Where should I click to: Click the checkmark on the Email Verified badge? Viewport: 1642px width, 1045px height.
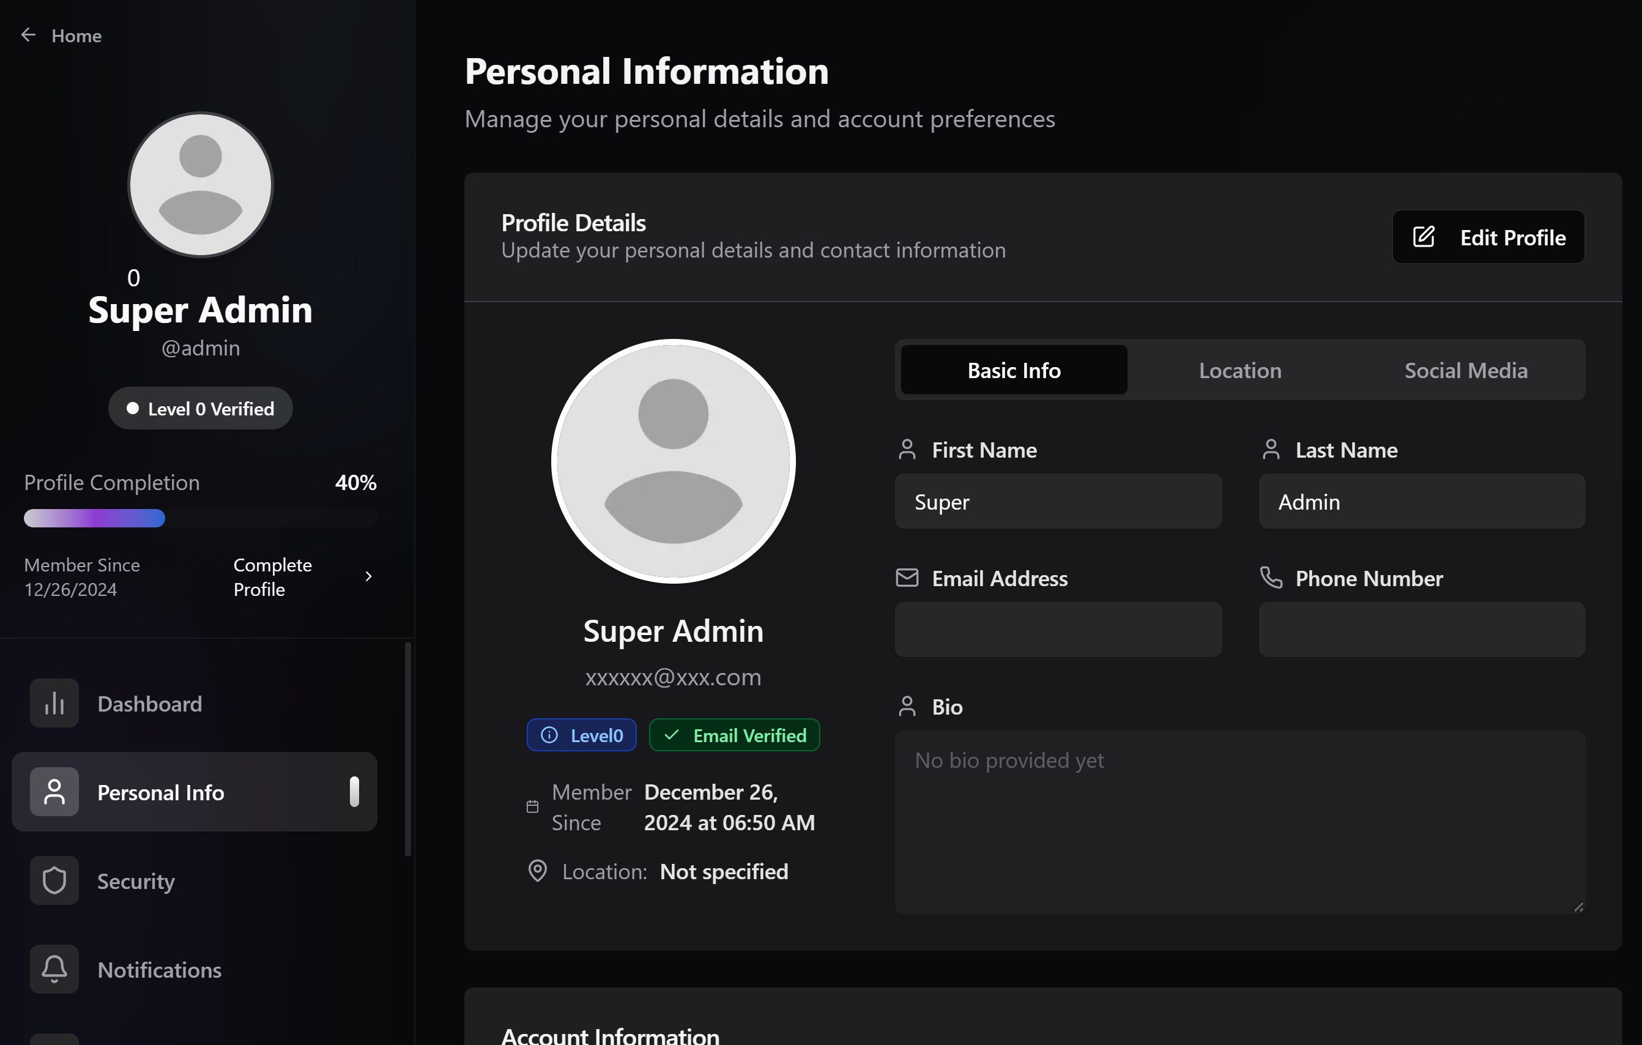click(671, 735)
